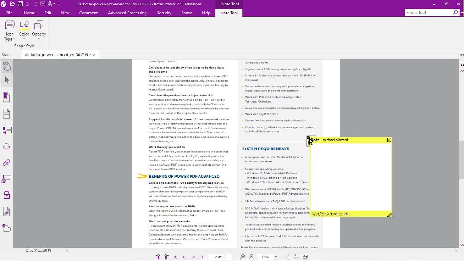Click inside the yellow note text area
The image size is (464, 261).
(351, 177)
